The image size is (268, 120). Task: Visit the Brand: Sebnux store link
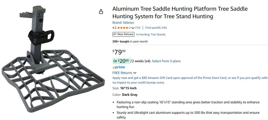tap(123, 23)
